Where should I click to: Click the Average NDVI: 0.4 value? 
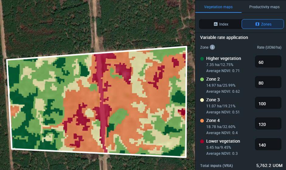tap(222, 133)
